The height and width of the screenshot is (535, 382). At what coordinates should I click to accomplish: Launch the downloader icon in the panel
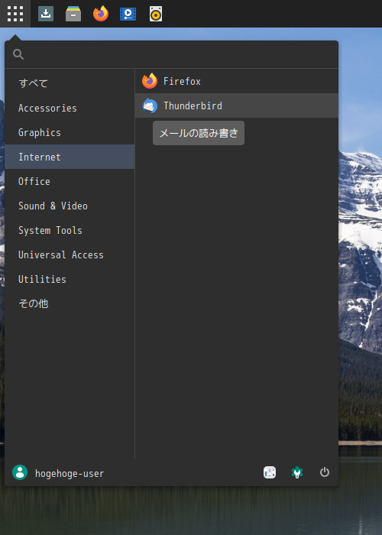coord(46,14)
